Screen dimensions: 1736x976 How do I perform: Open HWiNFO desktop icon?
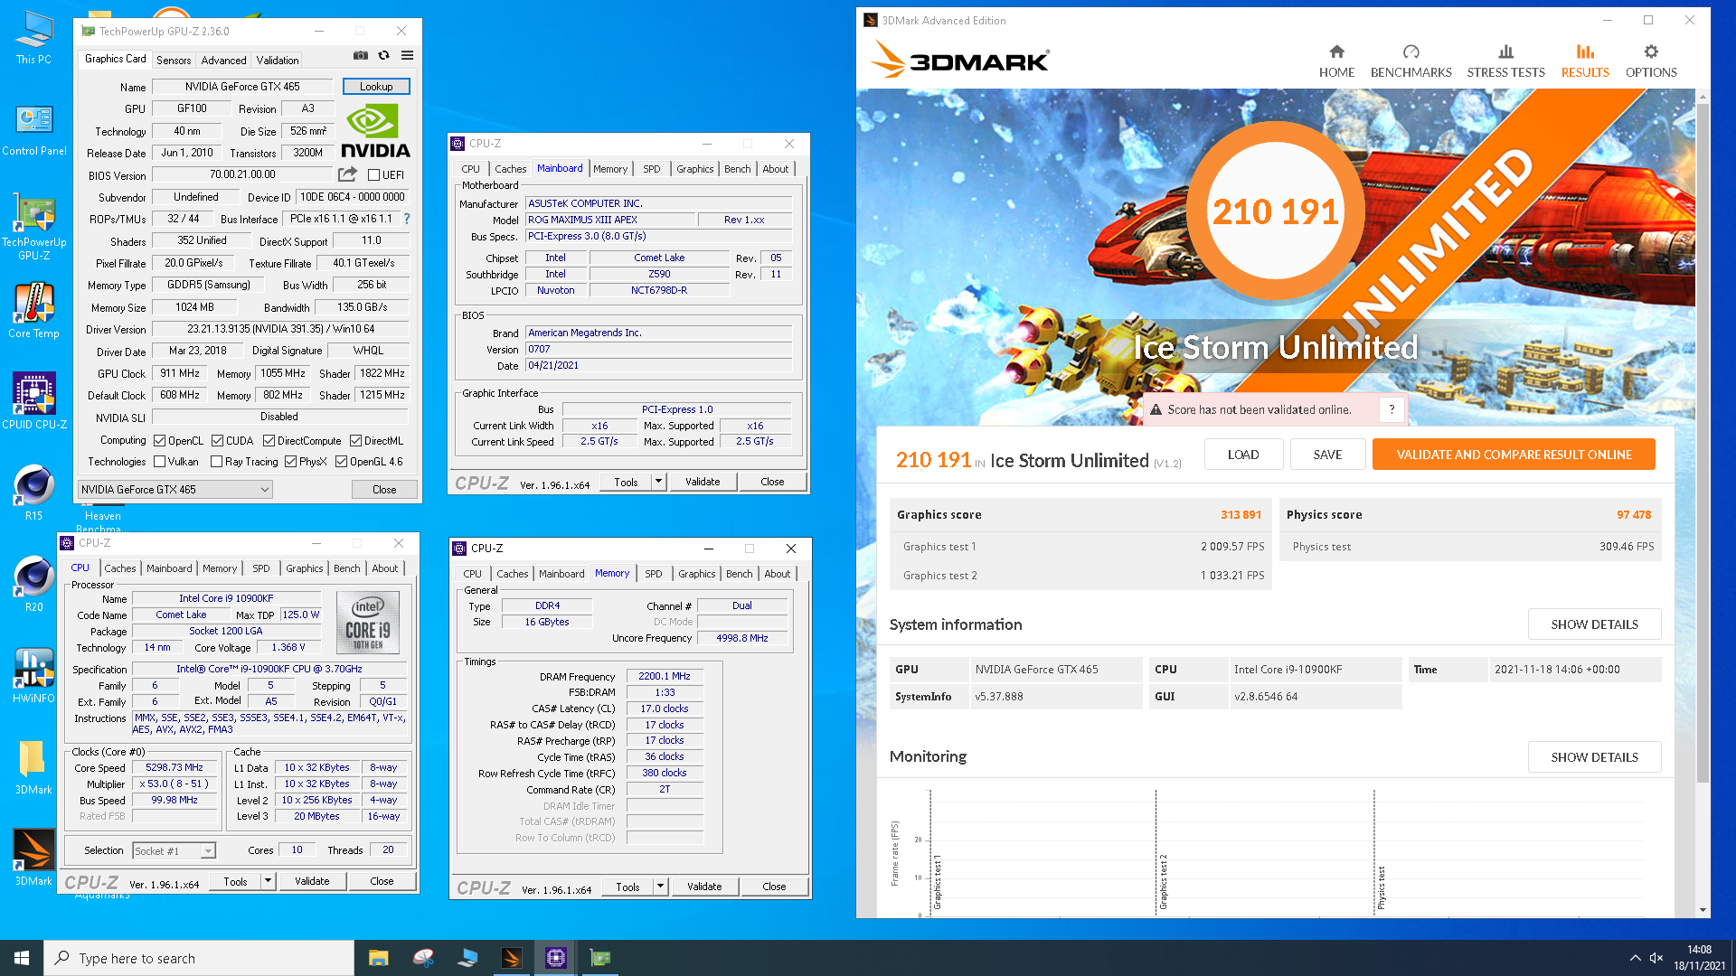tap(33, 676)
